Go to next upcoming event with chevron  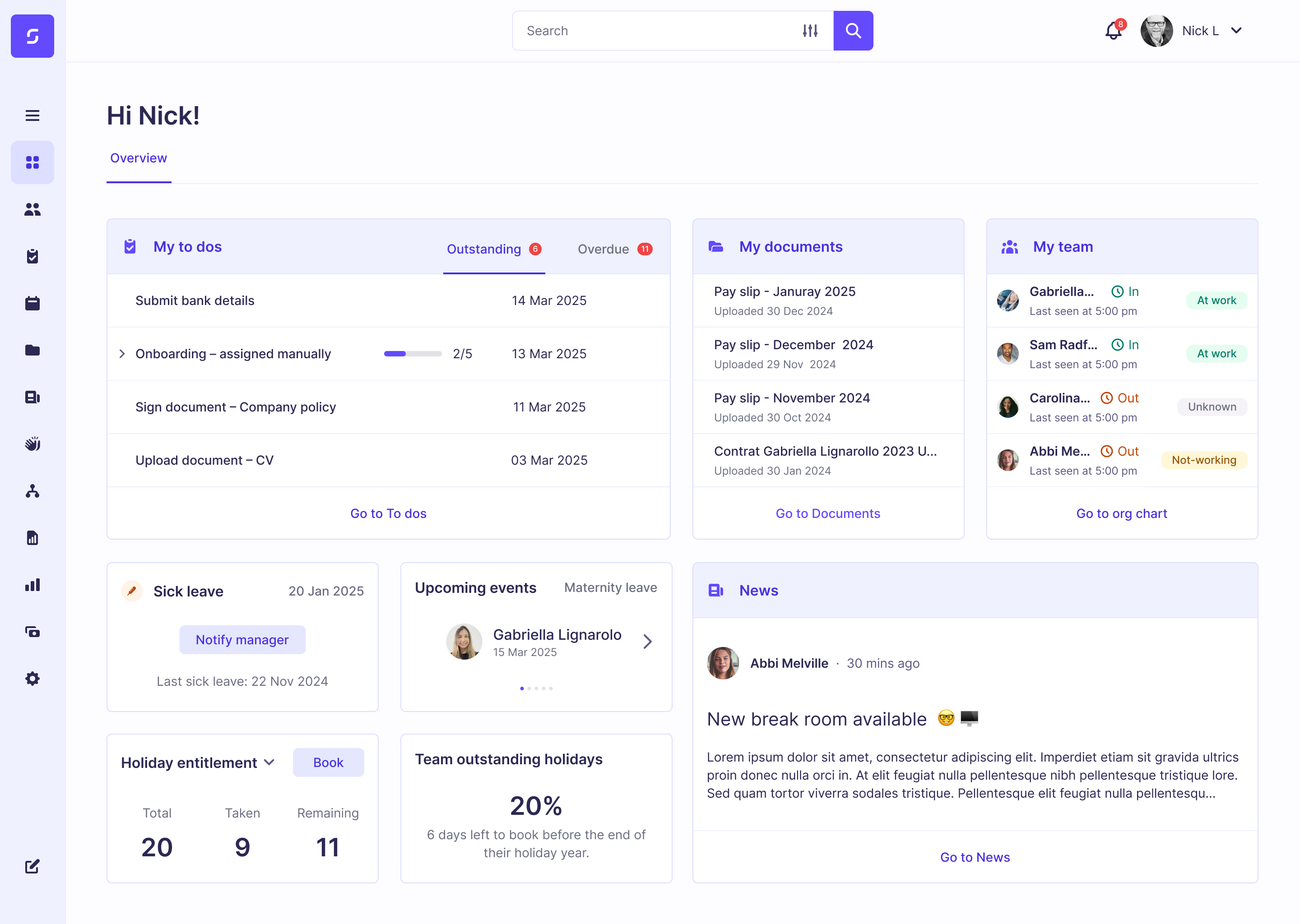tap(647, 642)
